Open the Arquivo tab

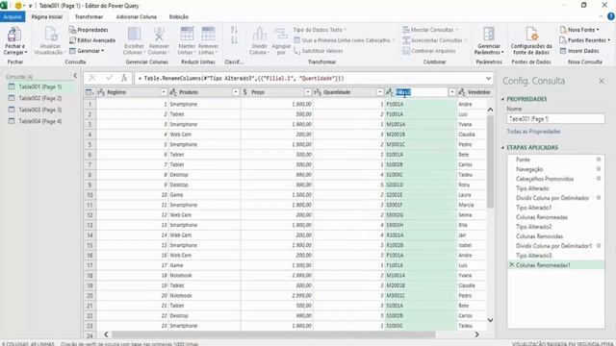(13, 17)
